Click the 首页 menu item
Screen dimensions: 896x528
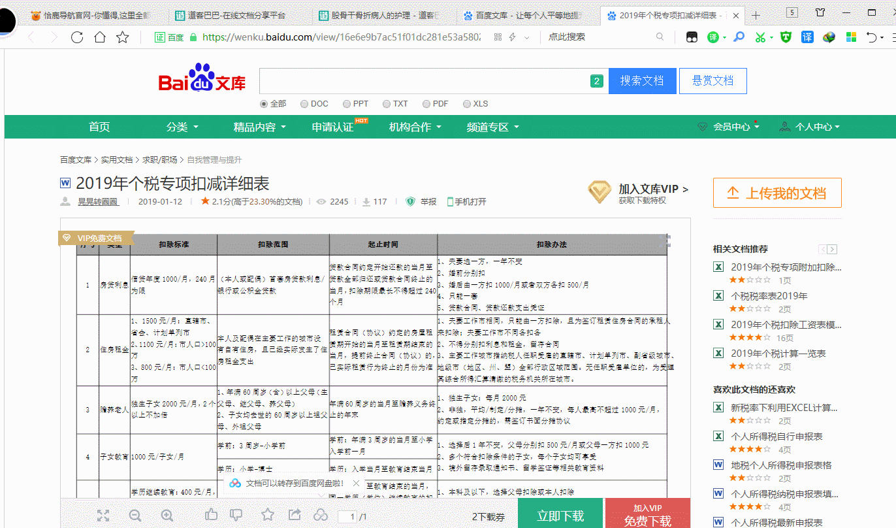99,126
